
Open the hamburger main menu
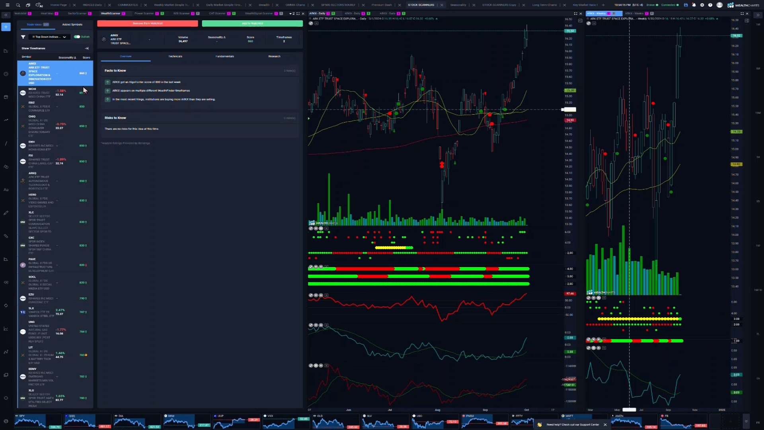[7, 5]
